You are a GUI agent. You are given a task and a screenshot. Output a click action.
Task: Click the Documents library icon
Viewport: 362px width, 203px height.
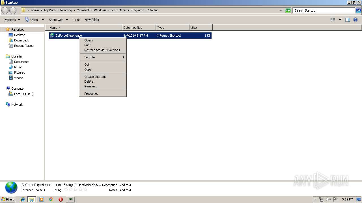(11, 62)
